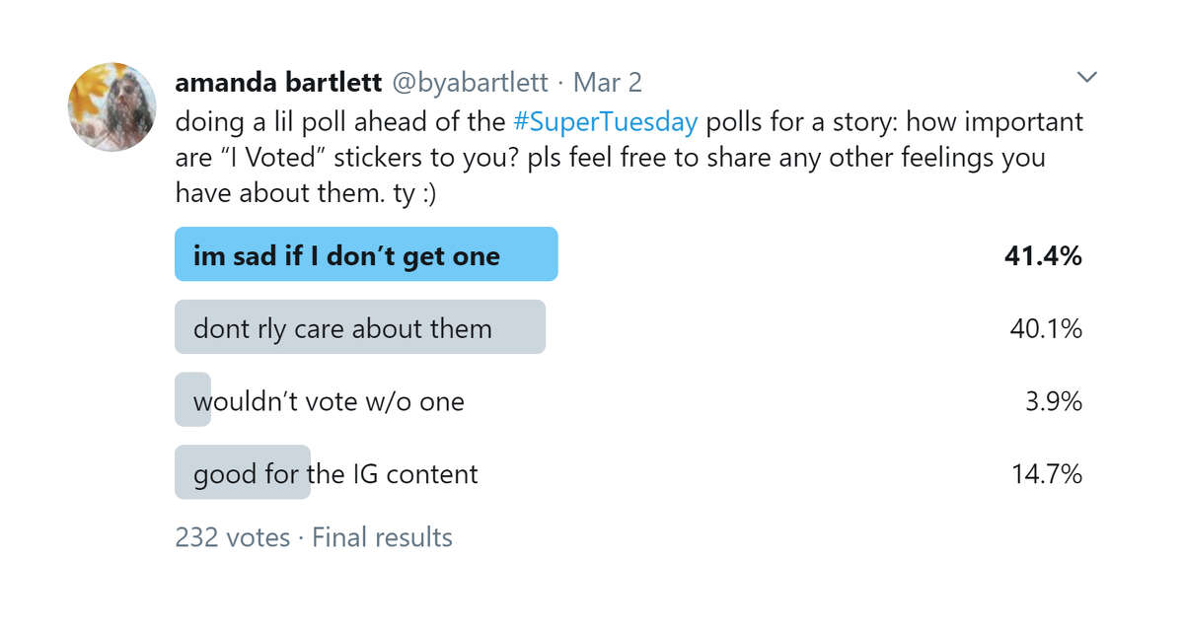This screenshot has width=1184, height=628.
Task: Click the 14.7% result value
Action: point(1047,474)
